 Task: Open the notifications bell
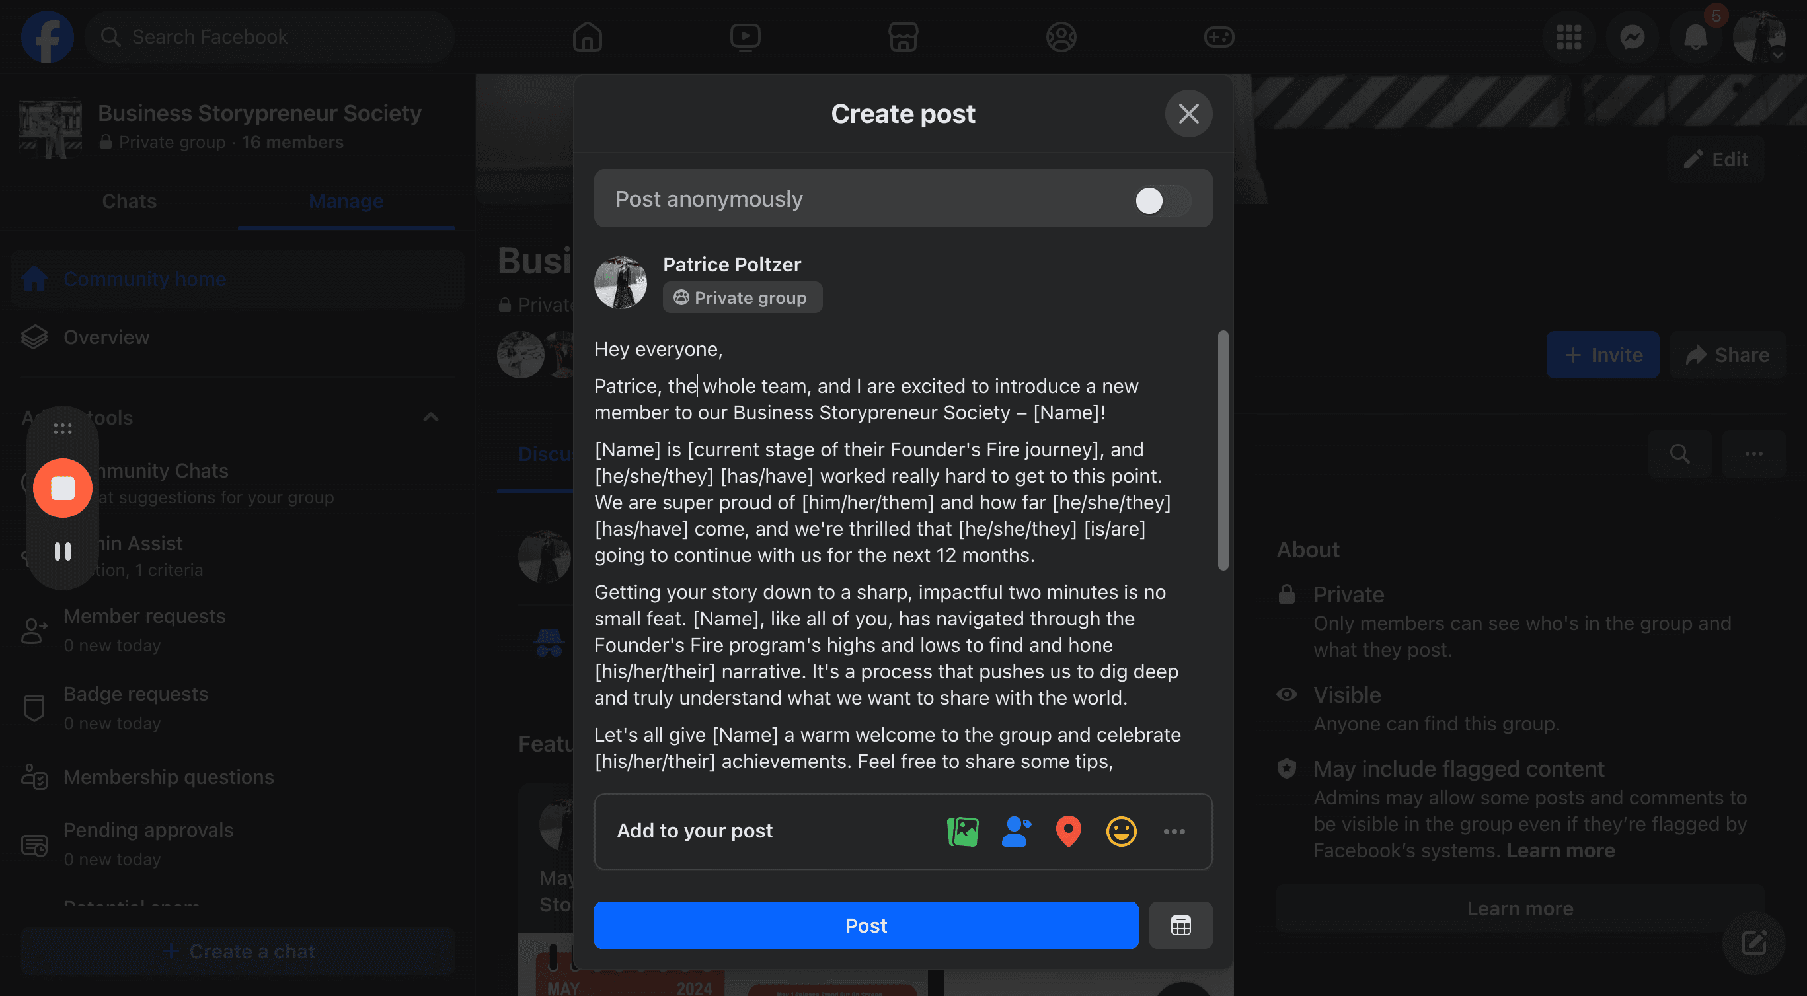(1695, 36)
